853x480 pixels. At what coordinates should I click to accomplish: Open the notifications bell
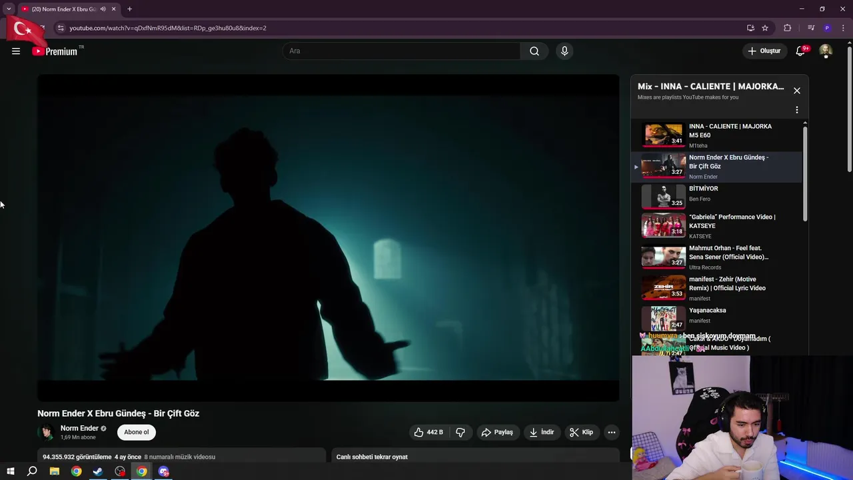coord(800,51)
